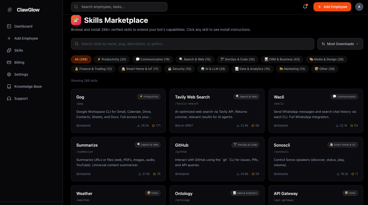Viewport: 368px width, 205px height.
Task: Click the Knowledge Base book icon
Action: pyautogui.click(x=9, y=86)
